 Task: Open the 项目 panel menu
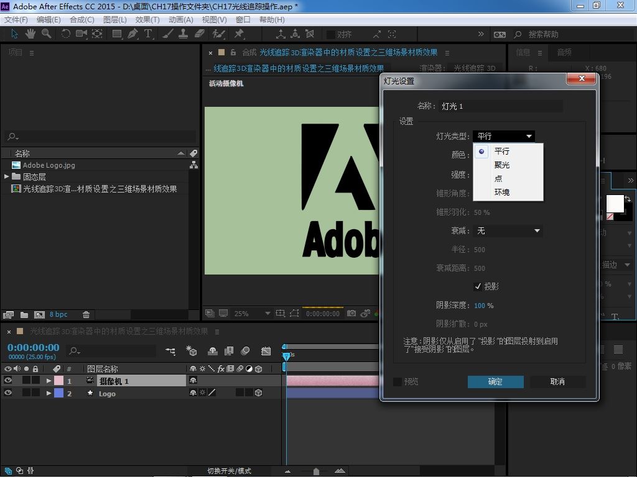click(x=32, y=53)
